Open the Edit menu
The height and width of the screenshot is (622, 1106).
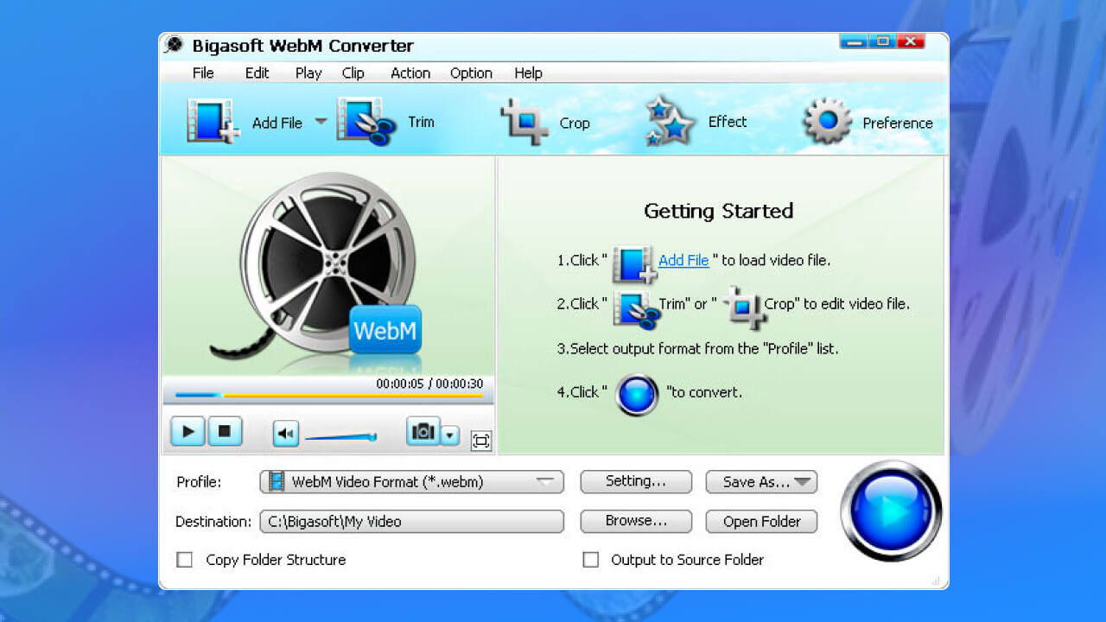(257, 73)
